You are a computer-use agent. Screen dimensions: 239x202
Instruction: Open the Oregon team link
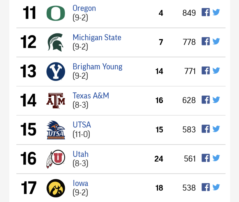coord(84,8)
